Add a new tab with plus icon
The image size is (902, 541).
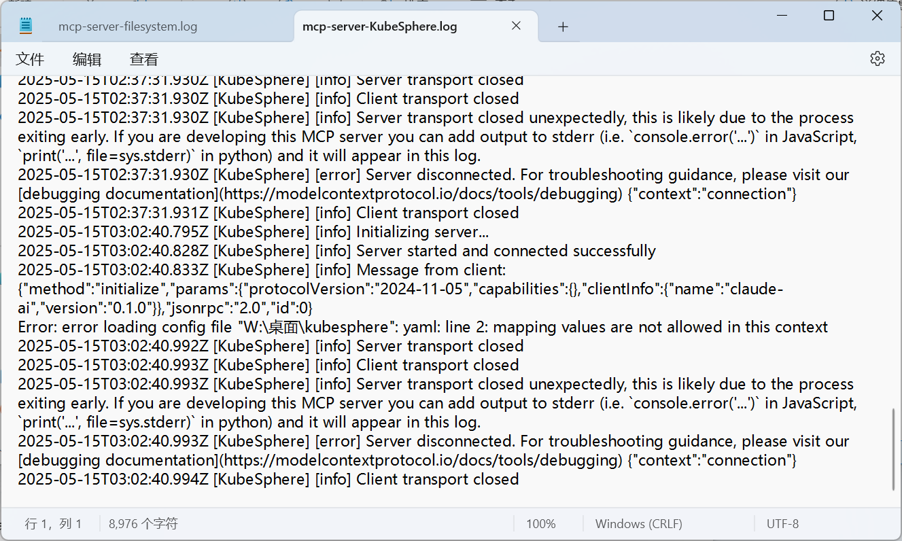coord(563,27)
